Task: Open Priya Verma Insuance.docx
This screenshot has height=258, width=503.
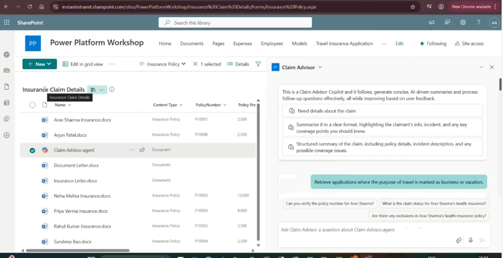Action: pyautogui.click(x=81, y=211)
